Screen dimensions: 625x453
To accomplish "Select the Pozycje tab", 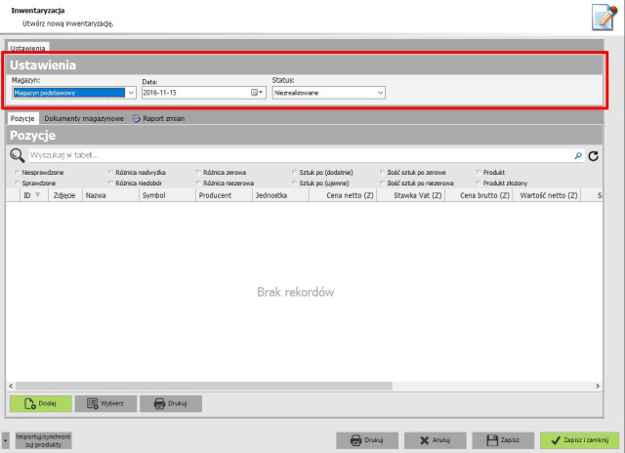I will tap(22, 118).
